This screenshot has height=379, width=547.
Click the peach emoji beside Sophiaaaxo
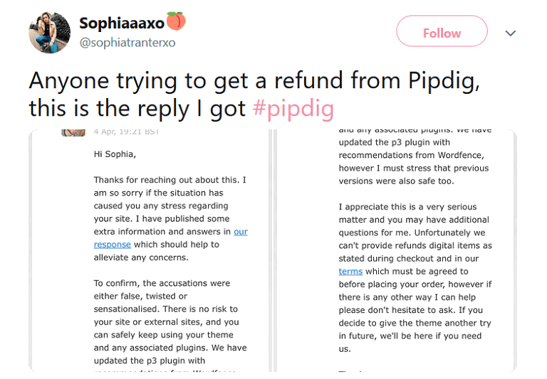point(176,21)
